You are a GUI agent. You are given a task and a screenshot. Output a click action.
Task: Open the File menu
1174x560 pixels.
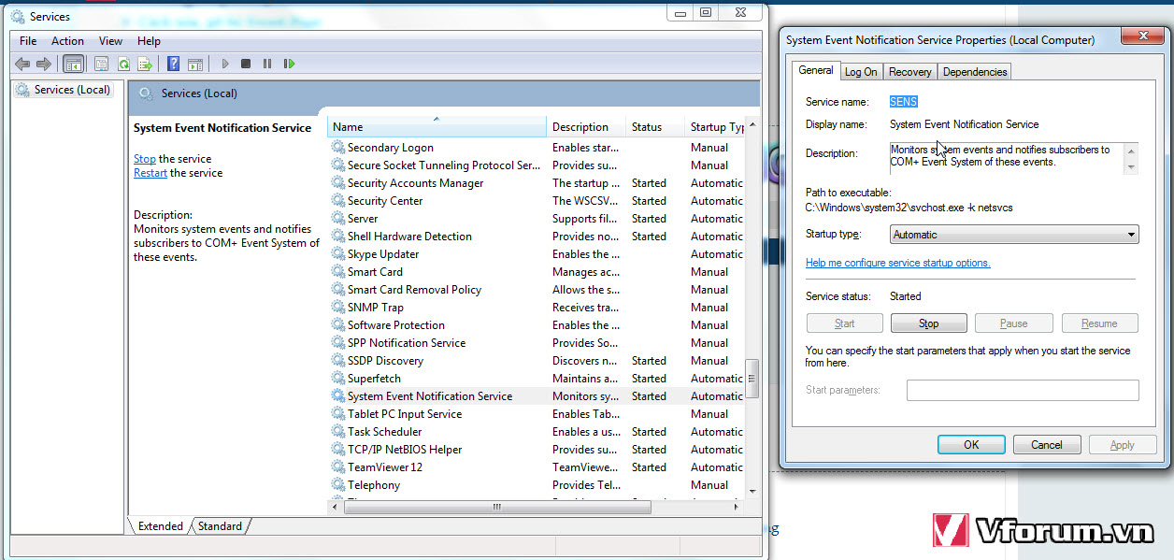(28, 41)
